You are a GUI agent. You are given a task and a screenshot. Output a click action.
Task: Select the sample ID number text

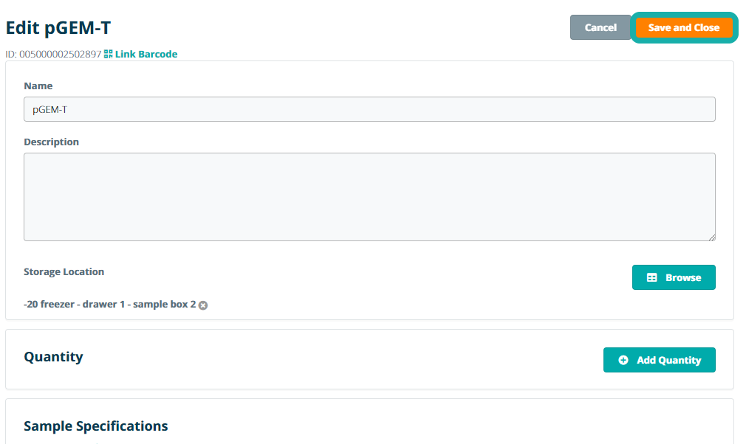tap(60, 54)
